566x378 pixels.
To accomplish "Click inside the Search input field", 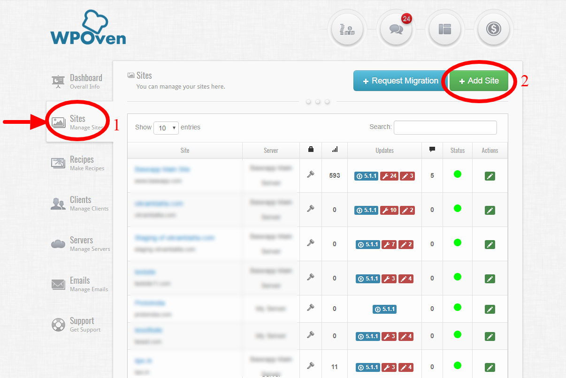I will click(x=445, y=127).
